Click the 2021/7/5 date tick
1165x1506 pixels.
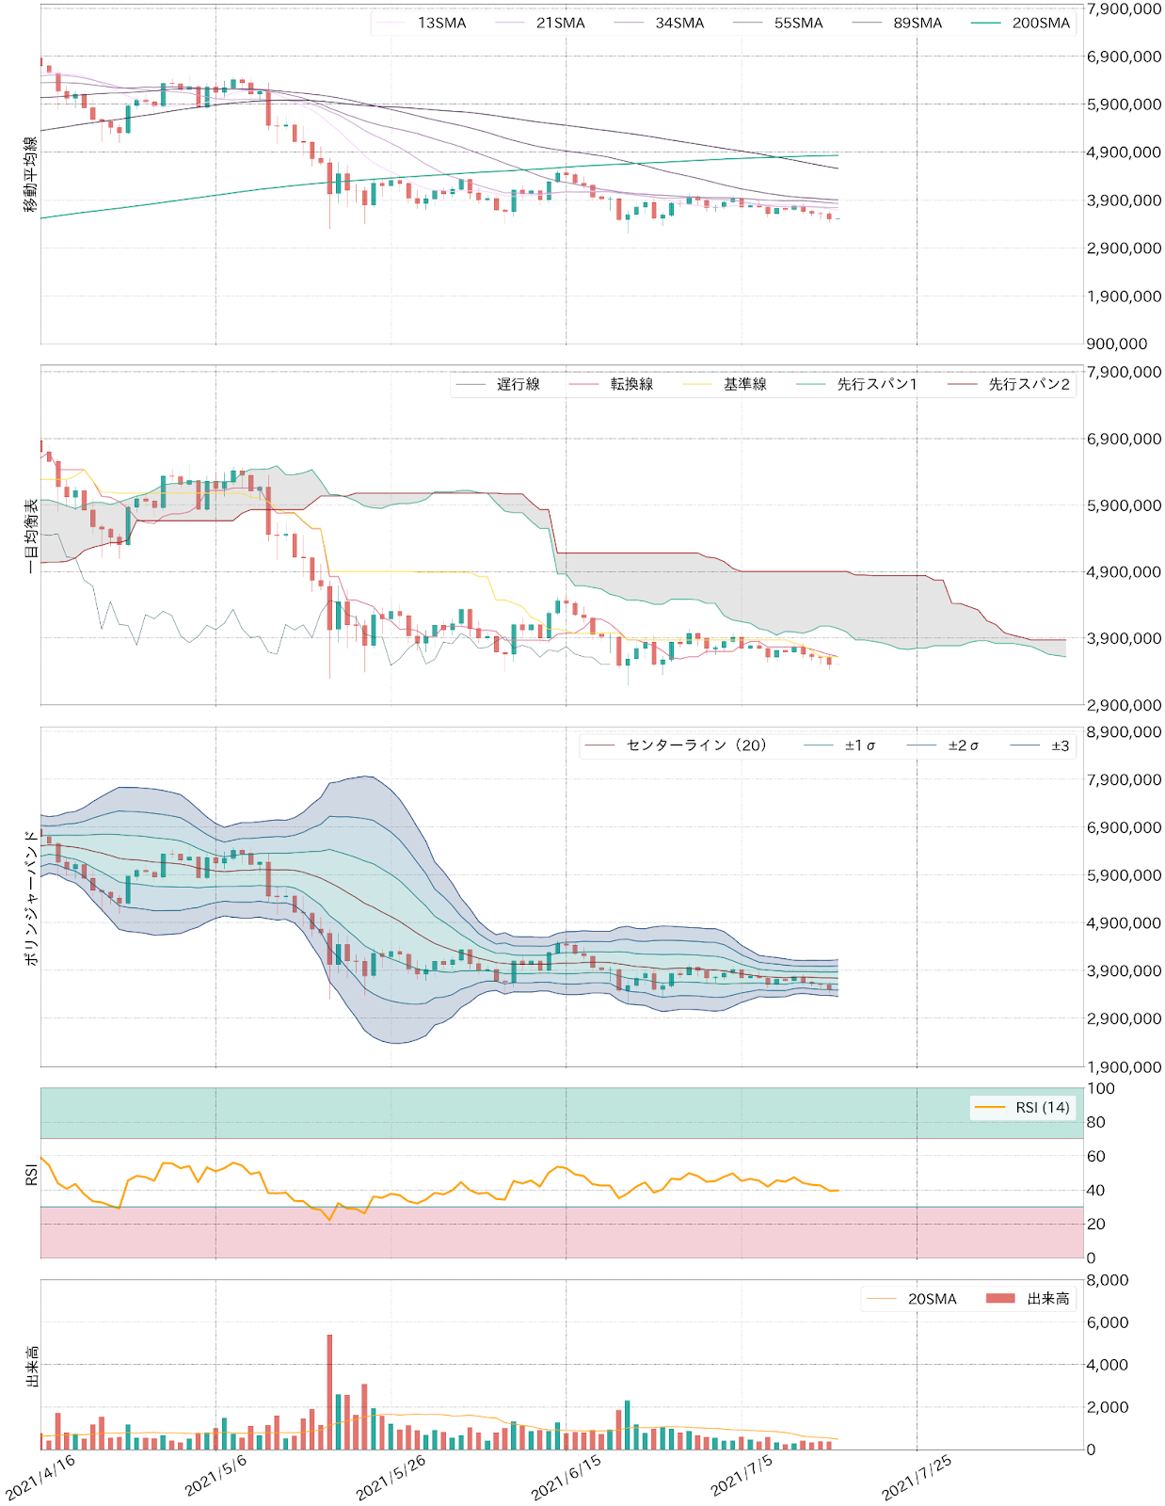tap(742, 1475)
